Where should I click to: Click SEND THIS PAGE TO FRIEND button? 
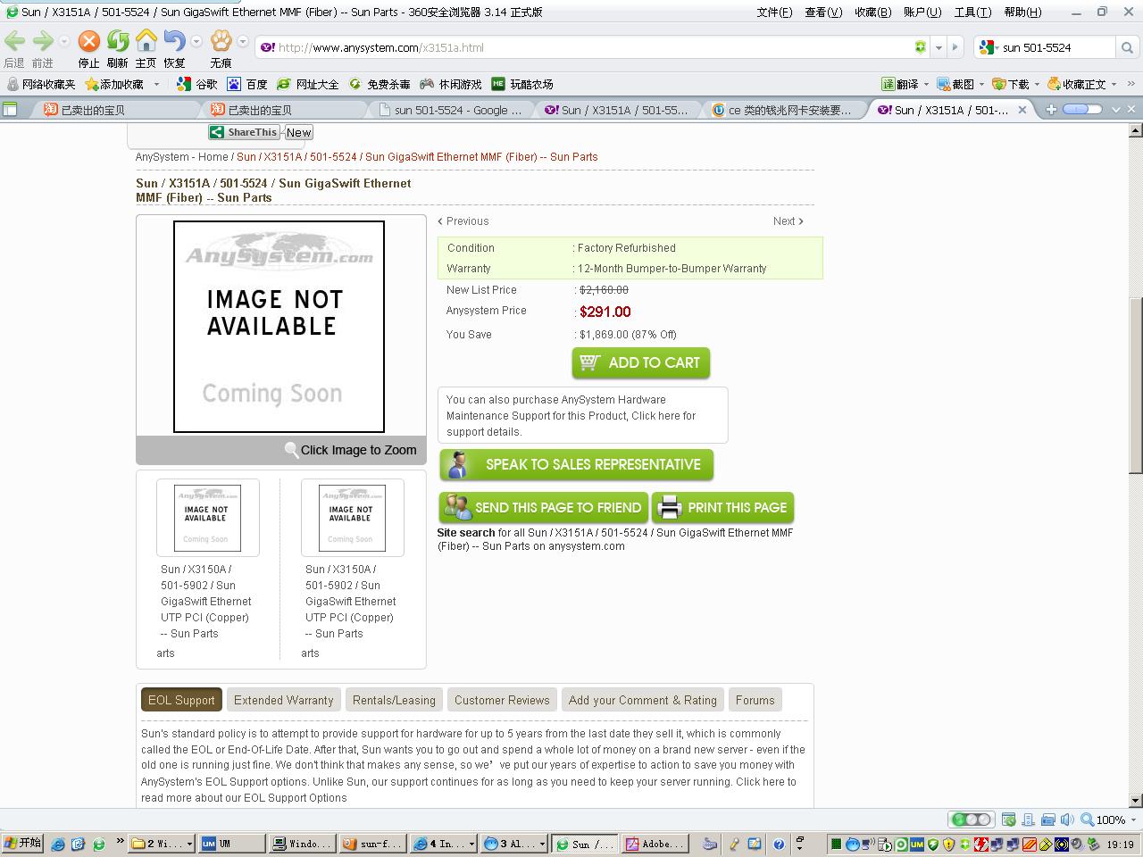543,507
